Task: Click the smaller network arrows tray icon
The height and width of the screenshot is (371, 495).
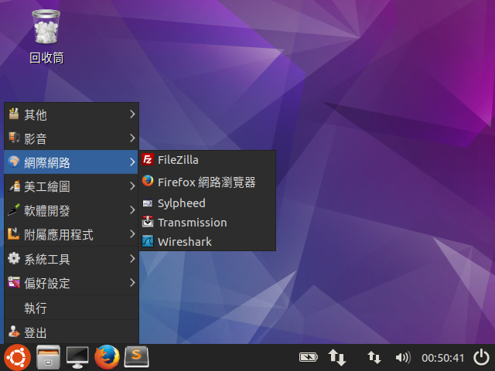Action: click(374, 358)
